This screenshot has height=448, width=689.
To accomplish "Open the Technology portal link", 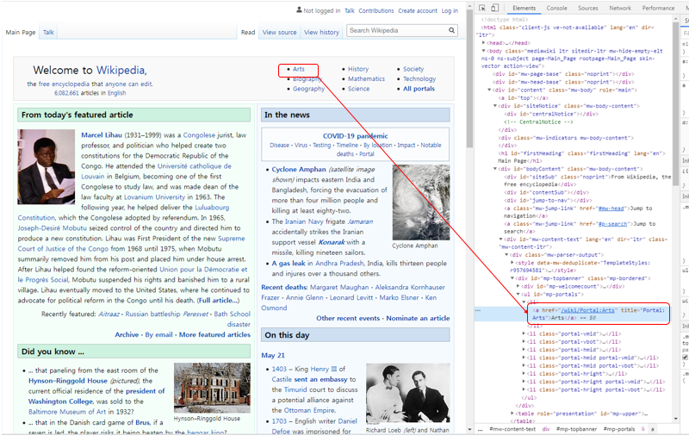I will point(419,78).
